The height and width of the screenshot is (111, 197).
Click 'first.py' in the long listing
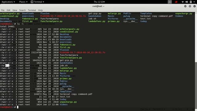click(65, 47)
